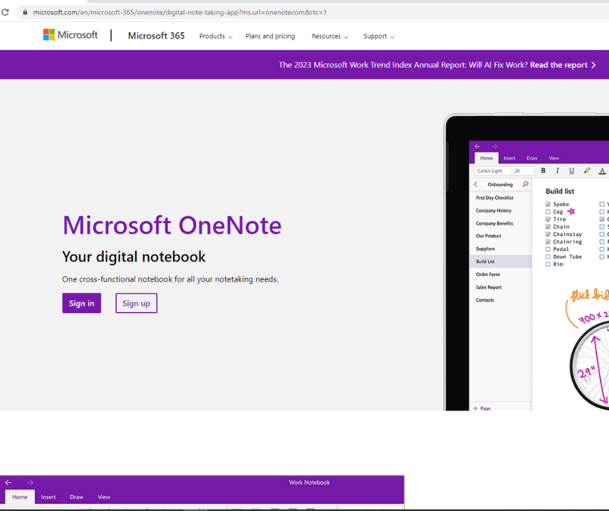The height and width of the screenshot is (511, 609).
Task: Click the Microsoft OneNote heading
Action: pos(172,225)
